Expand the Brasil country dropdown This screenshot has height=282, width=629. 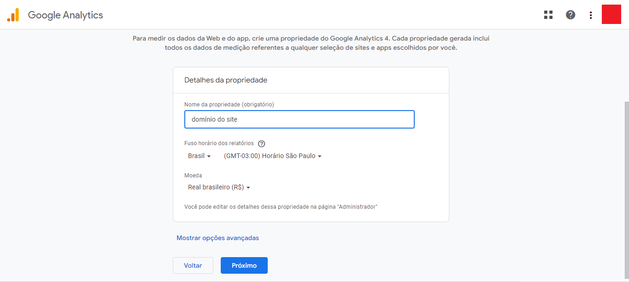pos(199,156)
